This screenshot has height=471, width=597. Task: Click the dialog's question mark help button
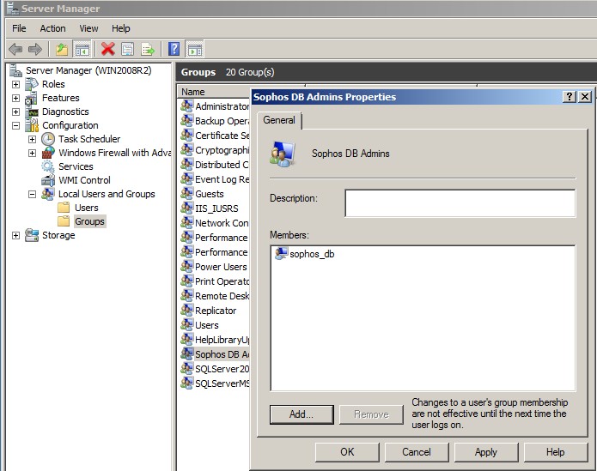570,97
